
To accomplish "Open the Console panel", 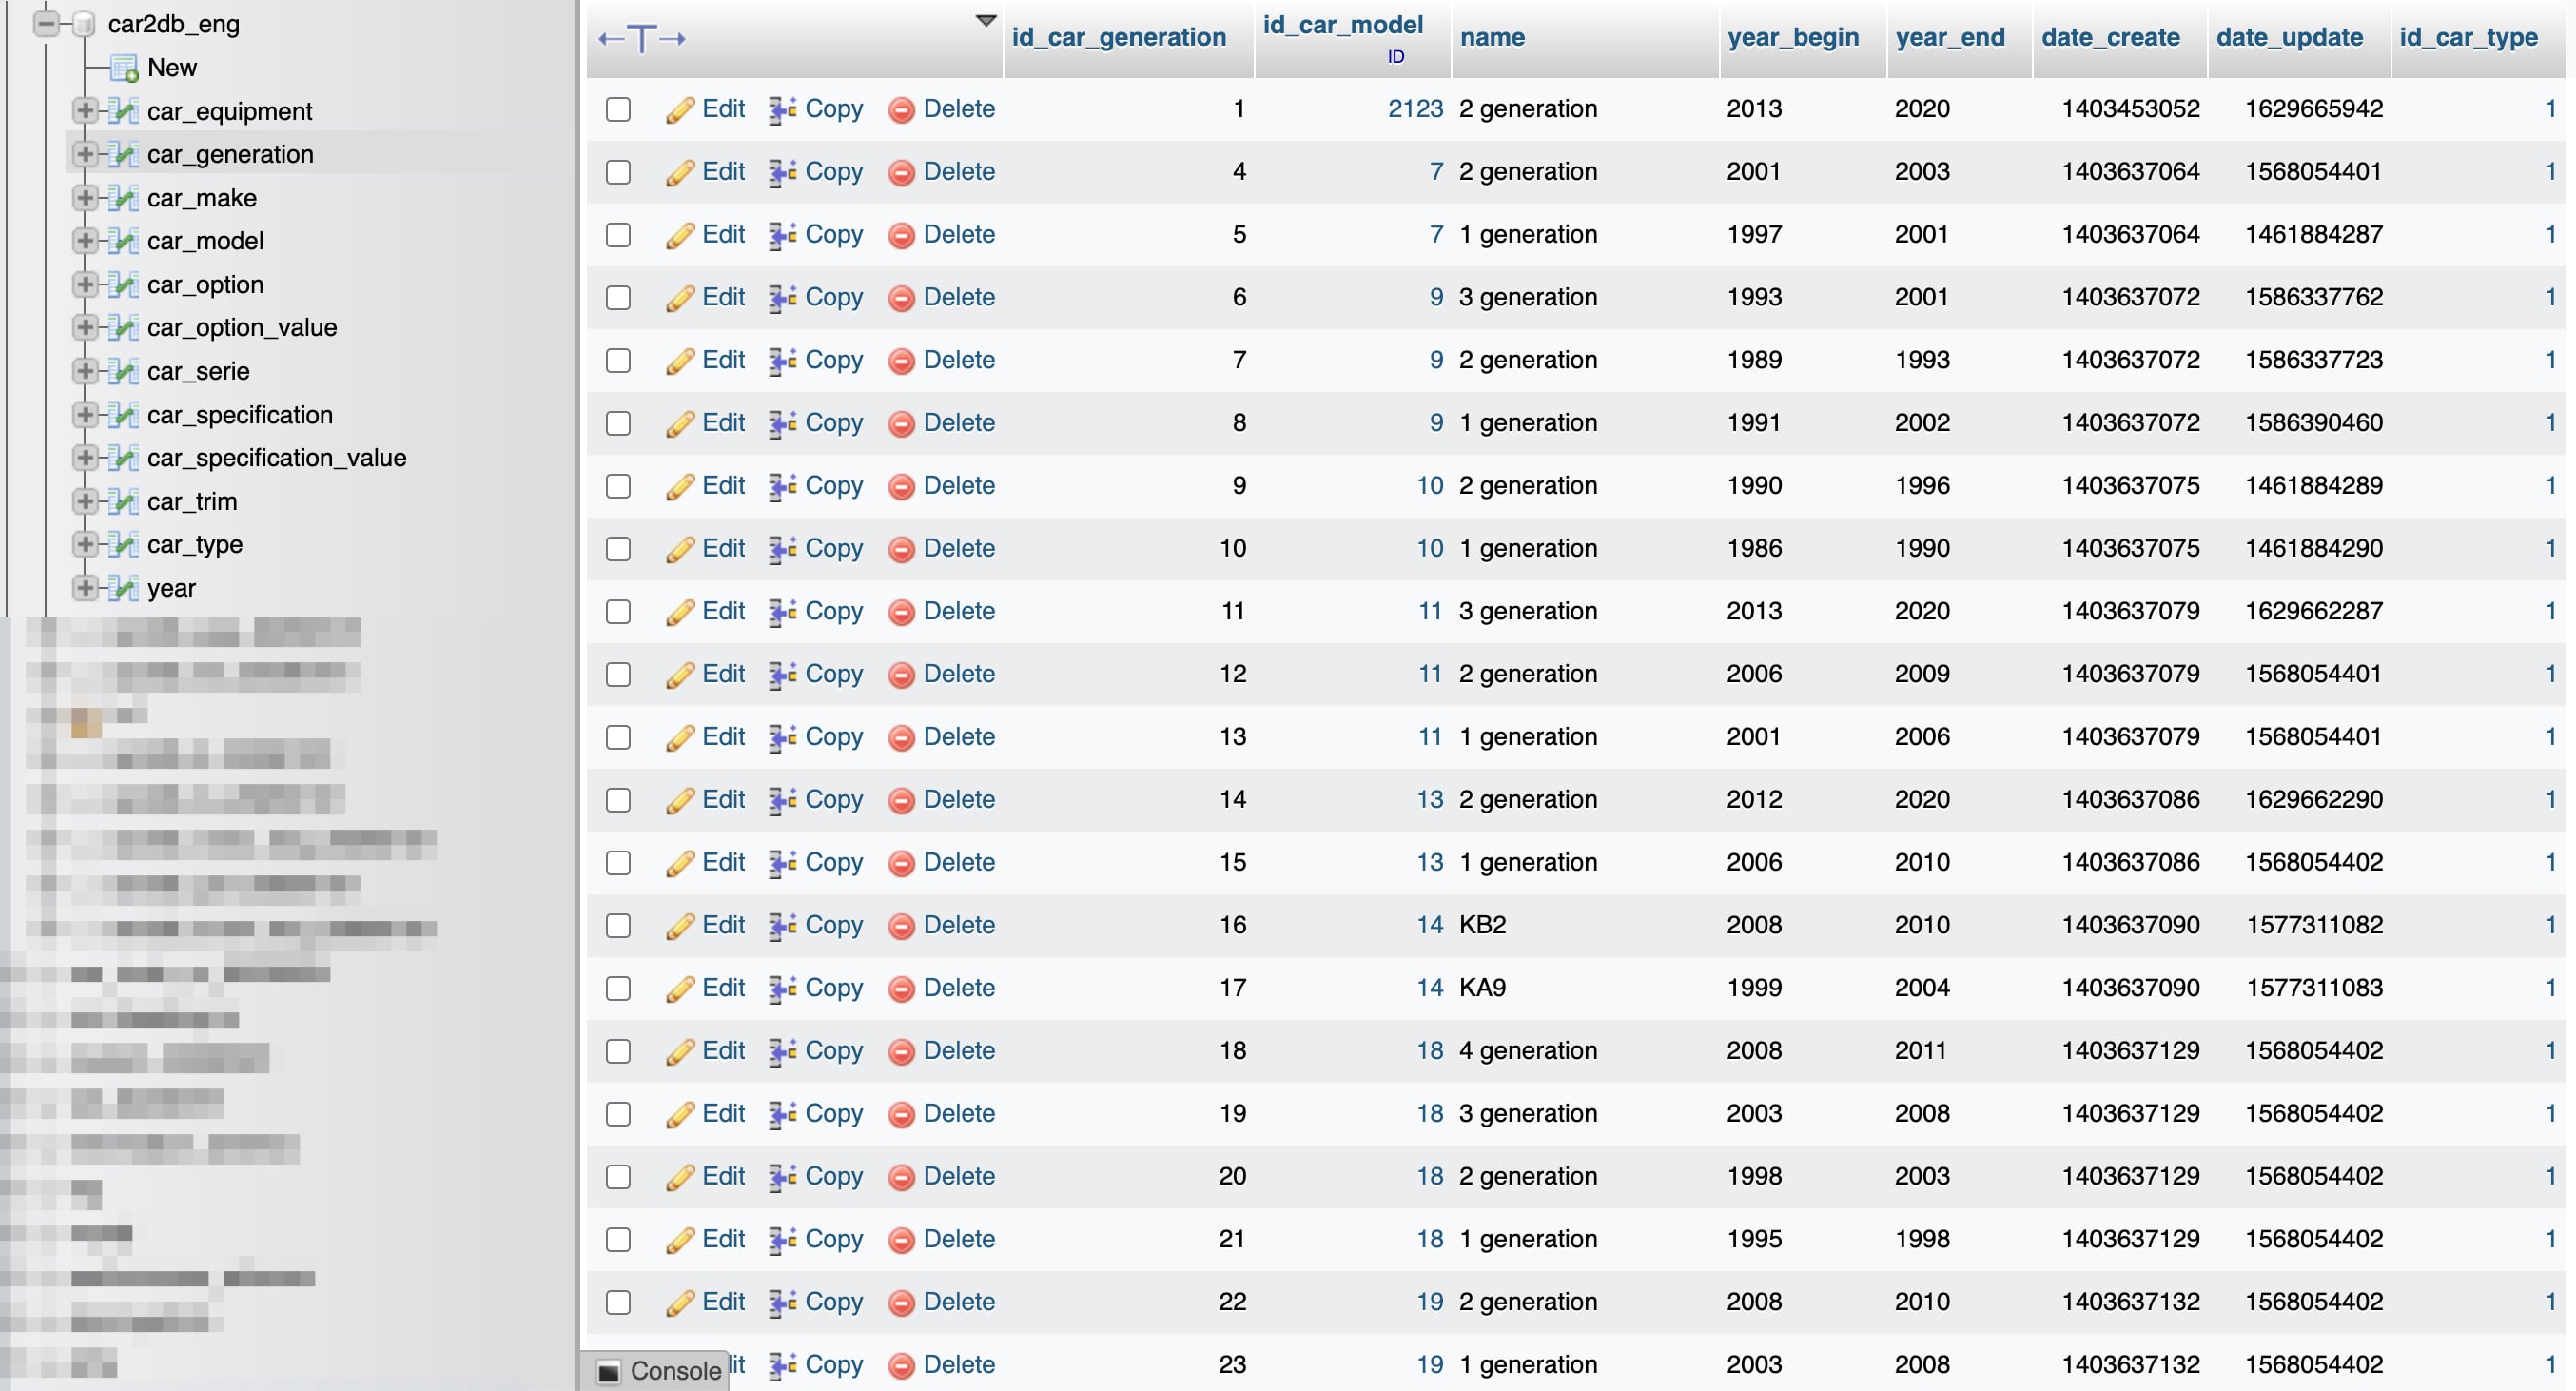I will [657, 1371].
